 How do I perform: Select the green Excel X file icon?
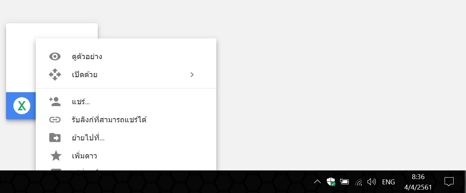coord(22,106)
